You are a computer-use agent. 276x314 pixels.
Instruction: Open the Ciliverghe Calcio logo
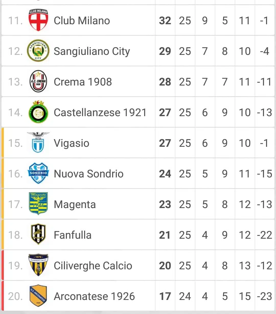[x=38, y=265]
